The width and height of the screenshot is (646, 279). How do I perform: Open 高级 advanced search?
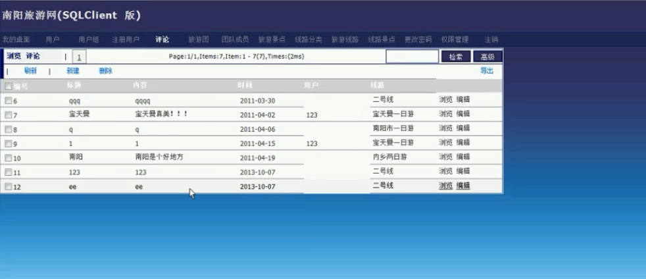(487, 57)
